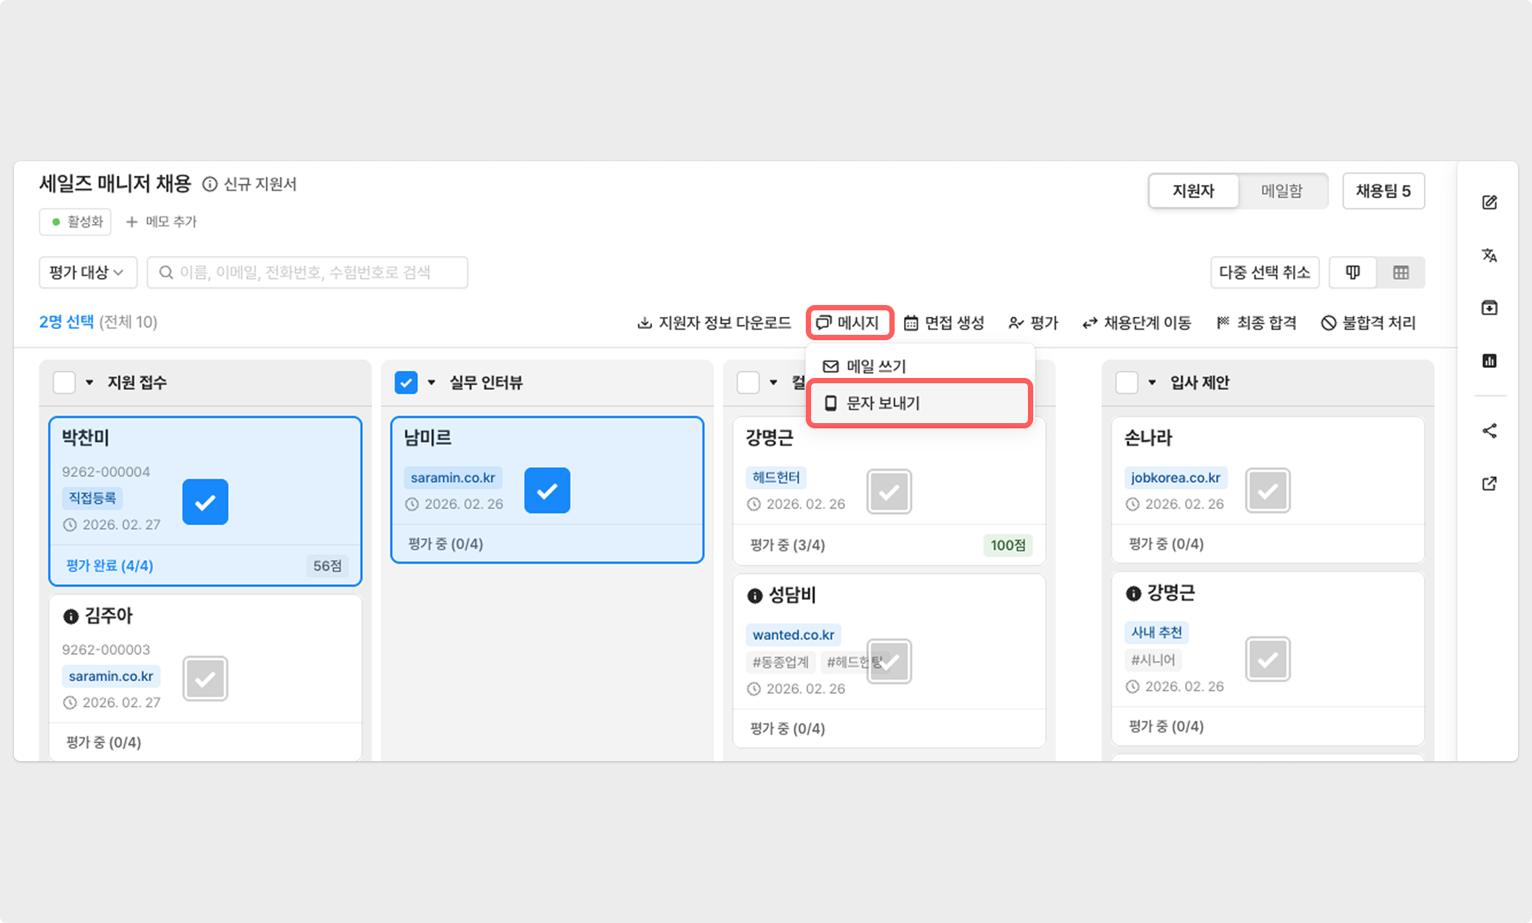Expand arrow menu of partially hidden third column
1532x923 pixels.
[773, 383]
